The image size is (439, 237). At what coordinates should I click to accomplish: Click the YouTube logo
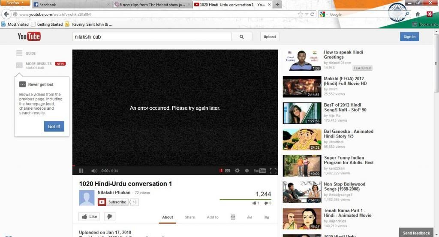point(29,36)
